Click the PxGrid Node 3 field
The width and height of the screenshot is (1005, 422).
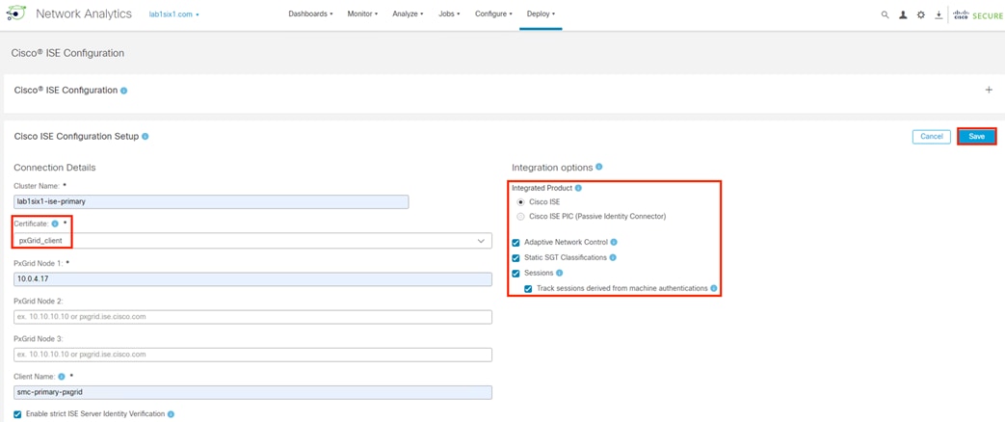[x=252, y=355]
